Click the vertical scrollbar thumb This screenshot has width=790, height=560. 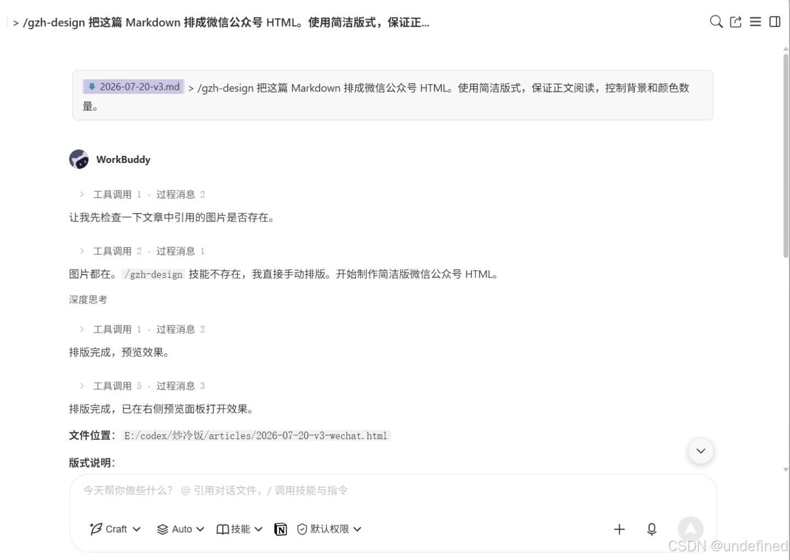pyautogui.click(x=786, y=156)
